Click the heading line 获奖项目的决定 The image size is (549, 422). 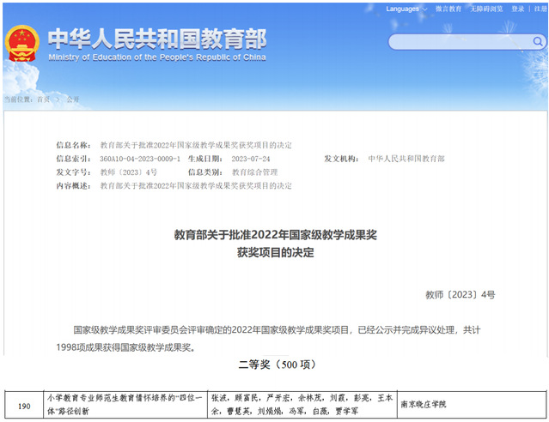point(275,252)
